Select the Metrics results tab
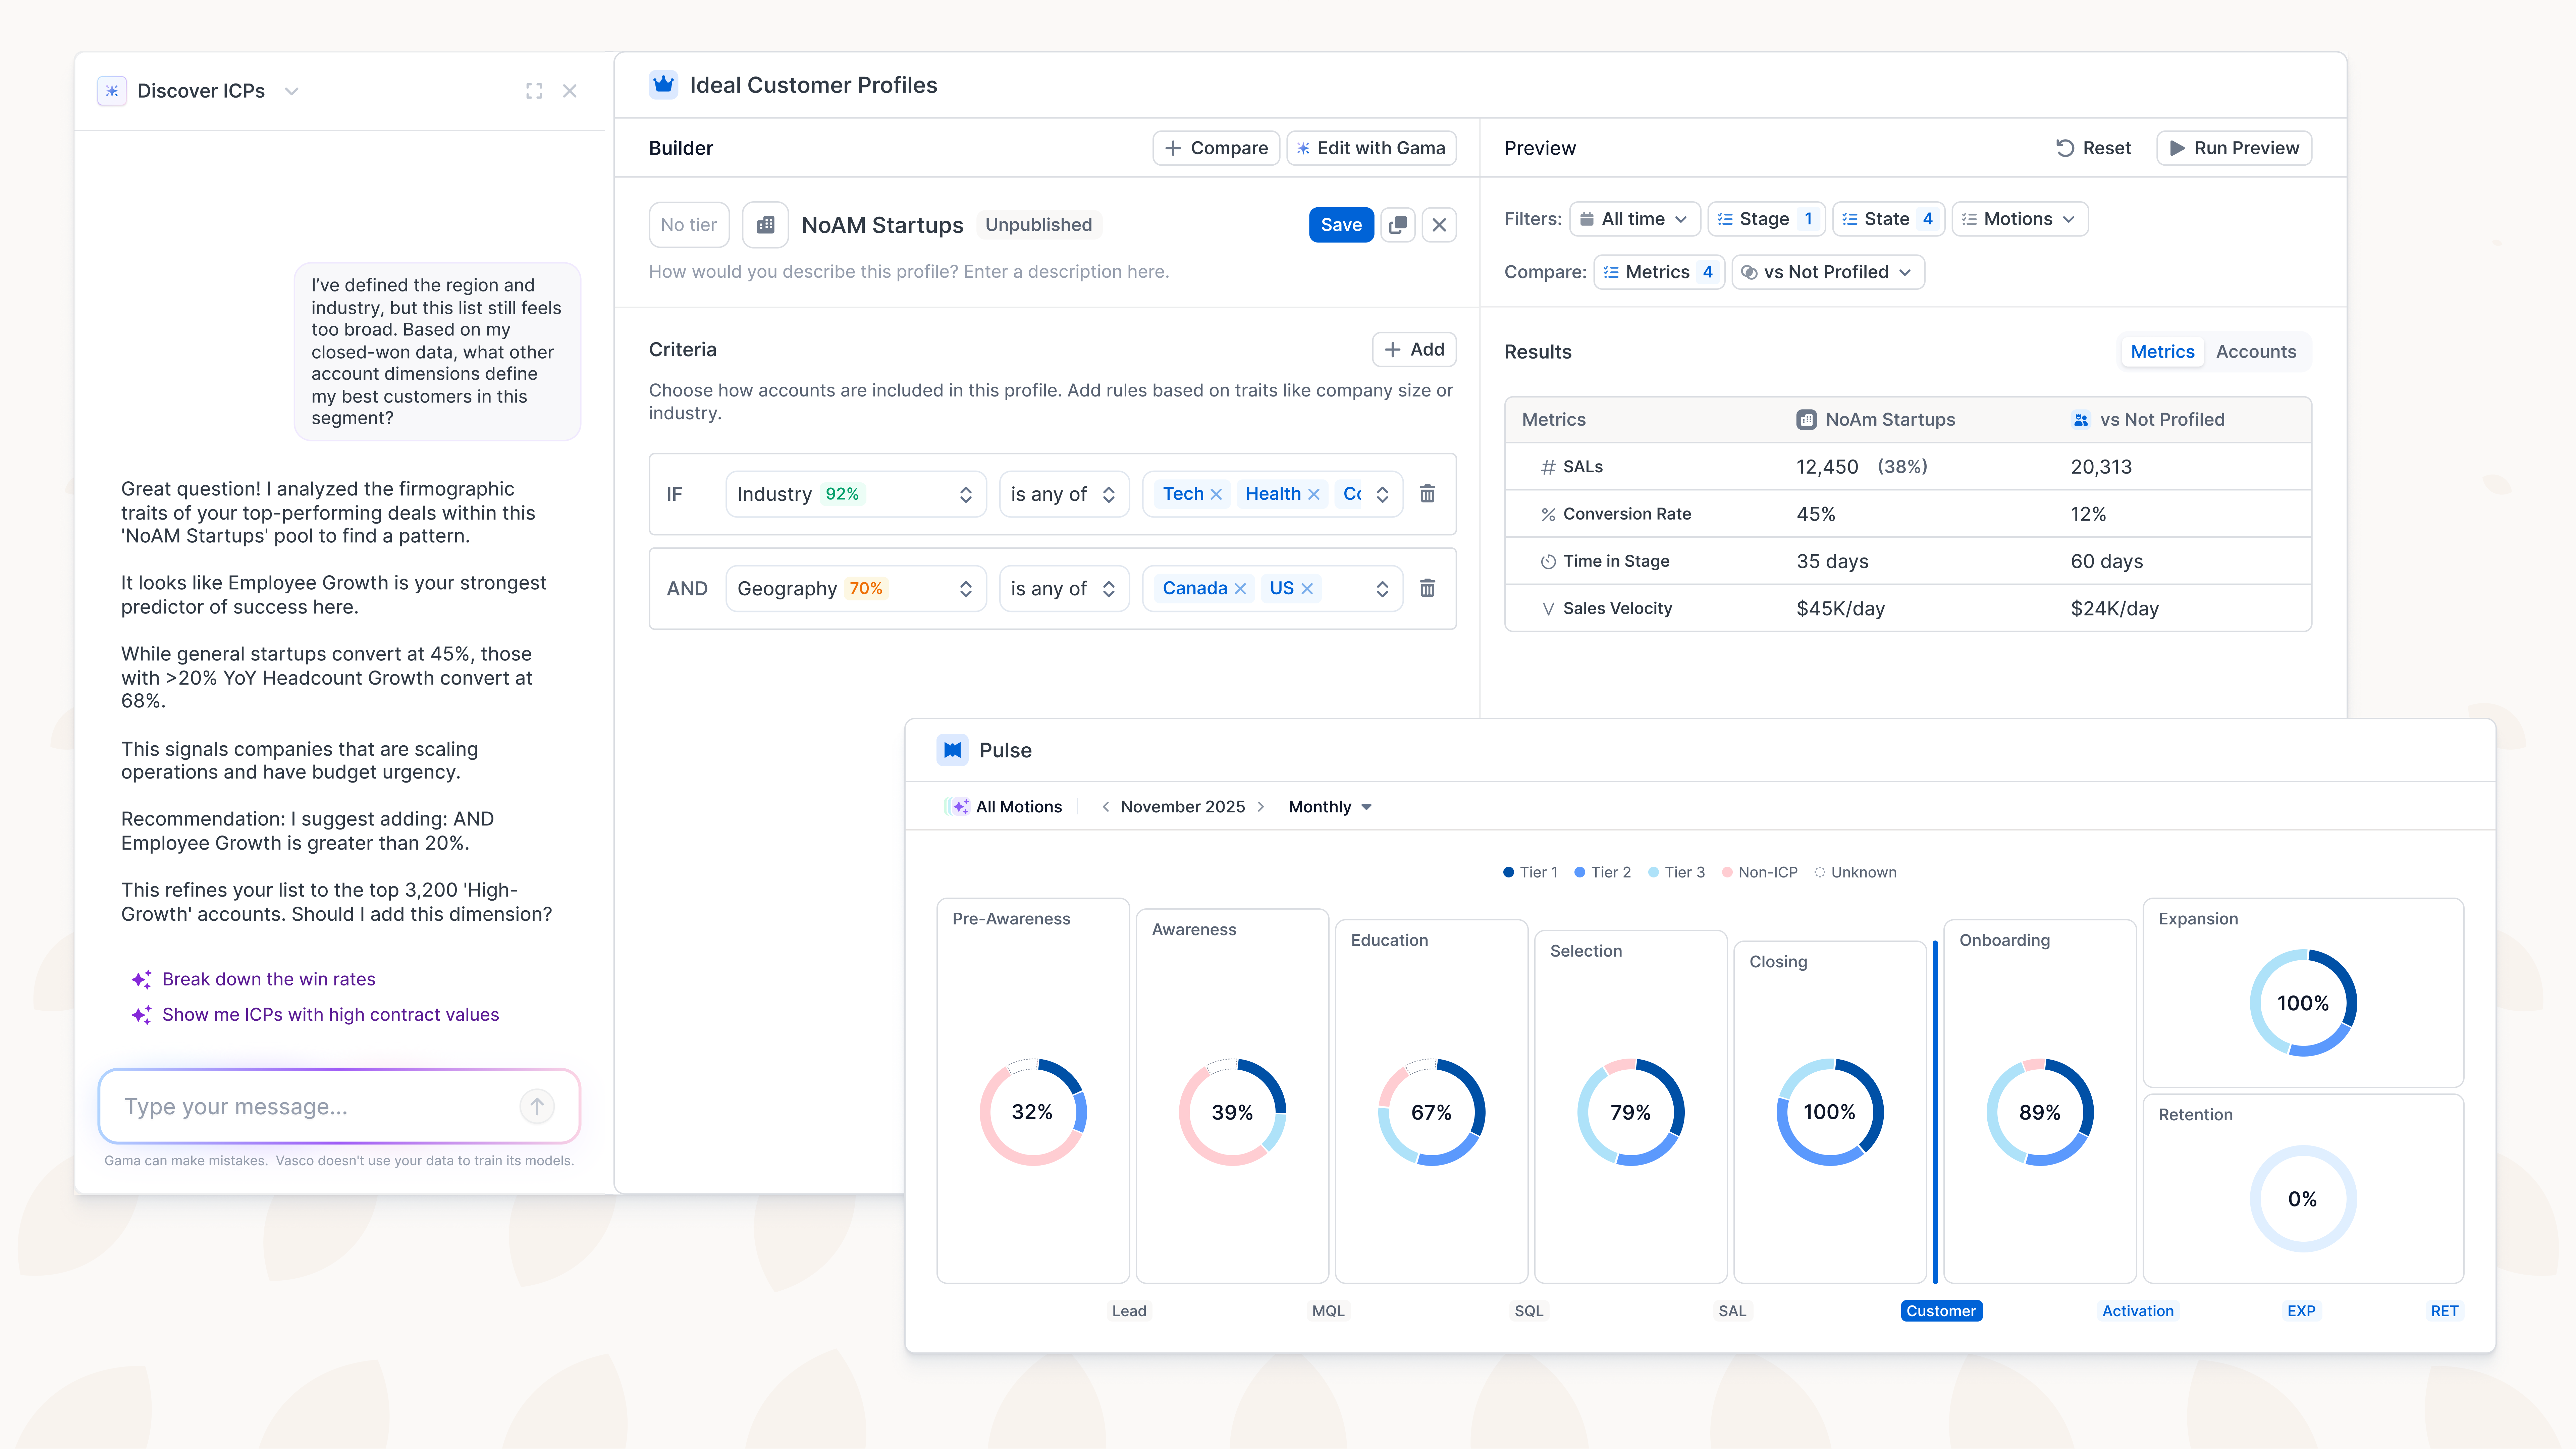The height and width of the screenshot is (1449, 2576). [2162, 352]
